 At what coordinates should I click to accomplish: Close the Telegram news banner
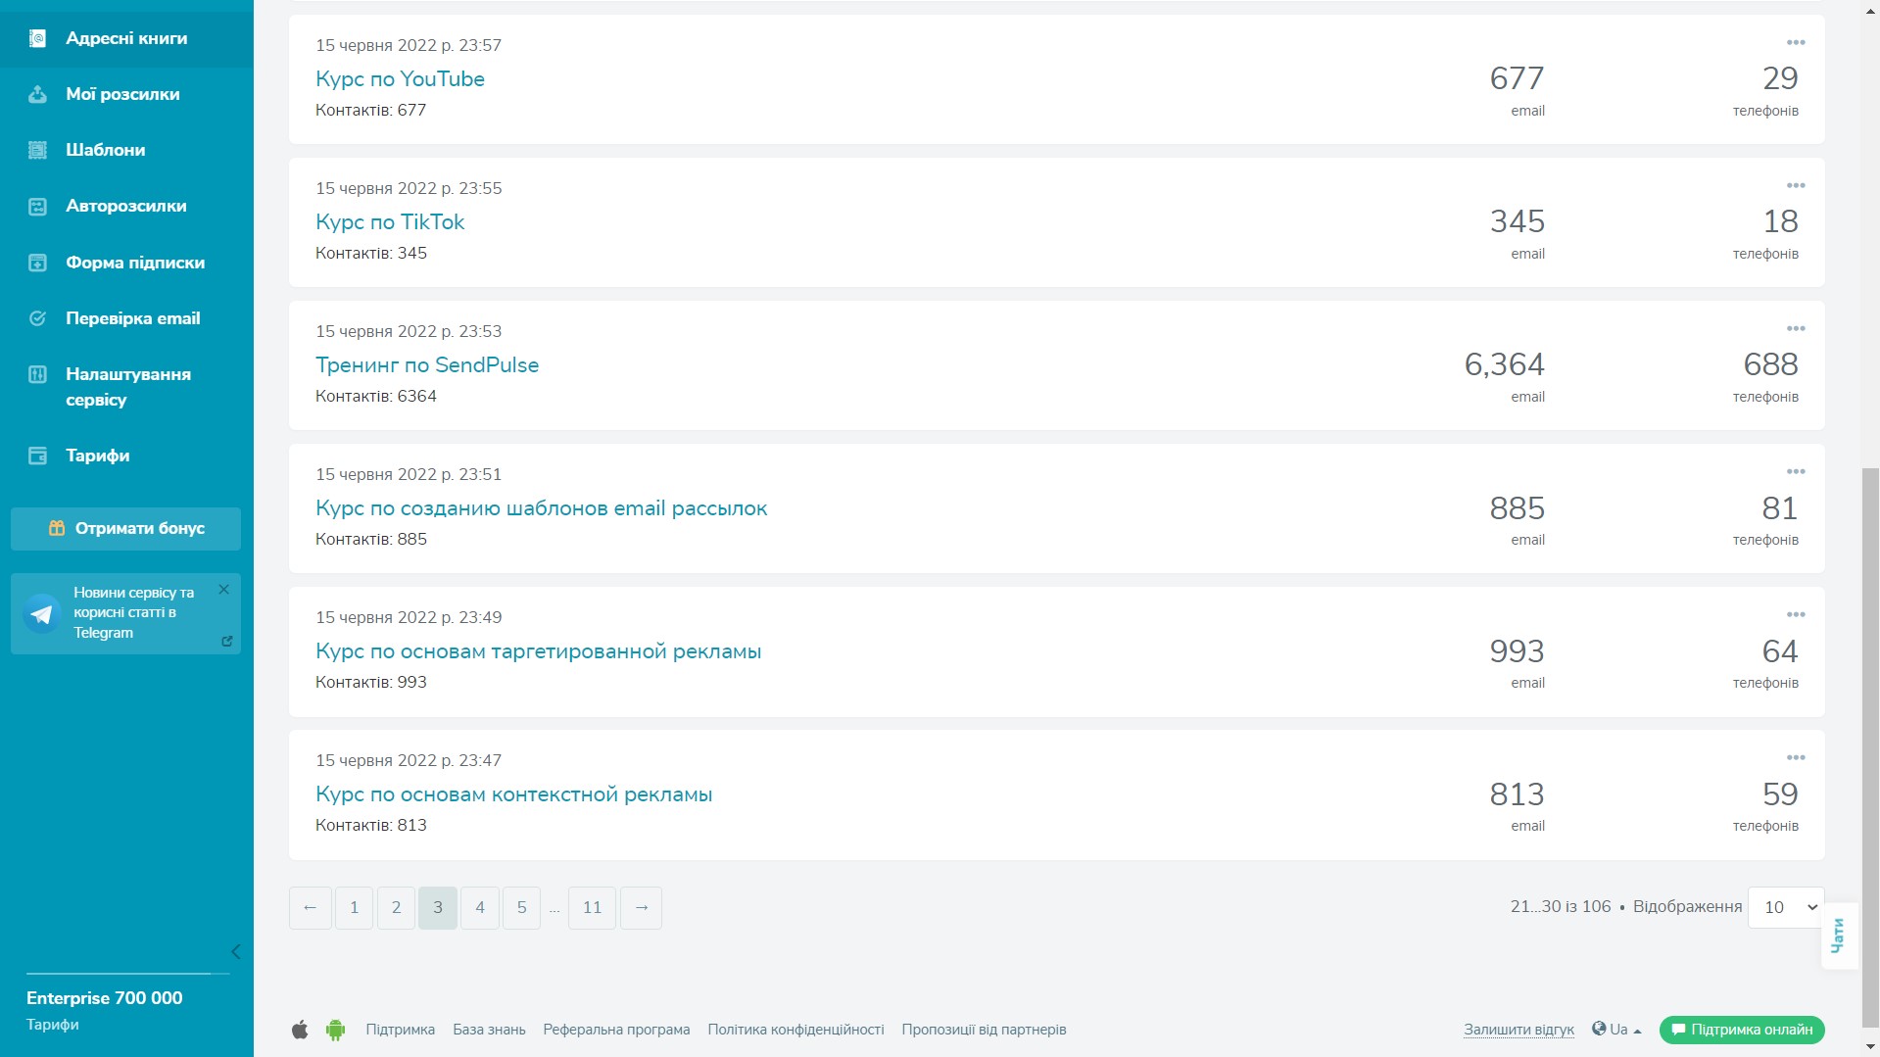[x=223, y=589]
